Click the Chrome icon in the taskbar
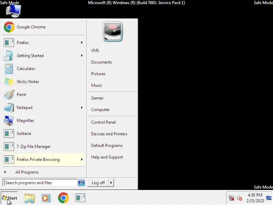This screenshot has width=273, height=205. coord(63,198)
